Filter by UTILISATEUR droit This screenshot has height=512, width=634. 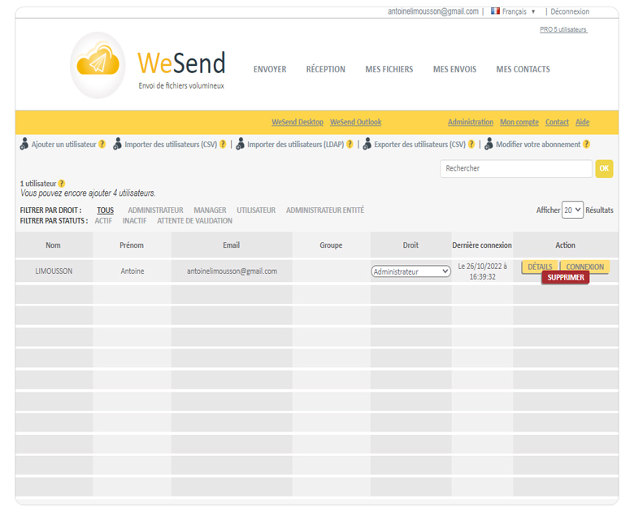tap(256, 210)
